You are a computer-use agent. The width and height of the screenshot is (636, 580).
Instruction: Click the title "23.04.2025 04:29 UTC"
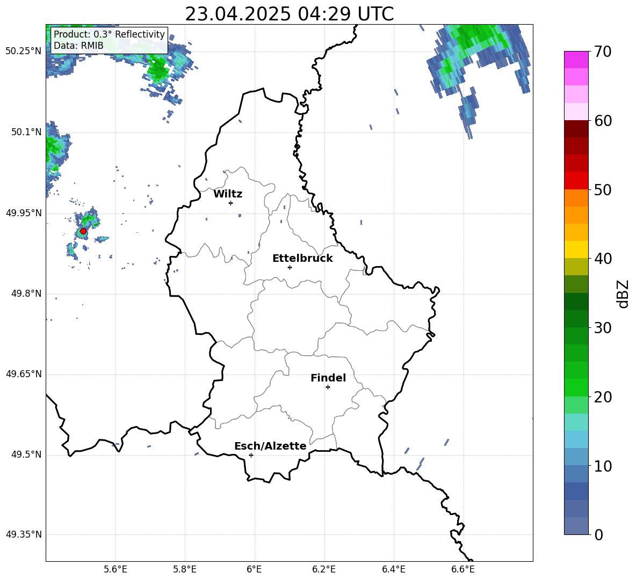point(289,14)
